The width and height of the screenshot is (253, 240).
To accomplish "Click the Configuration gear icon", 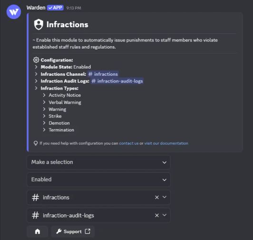I will 36,60.
